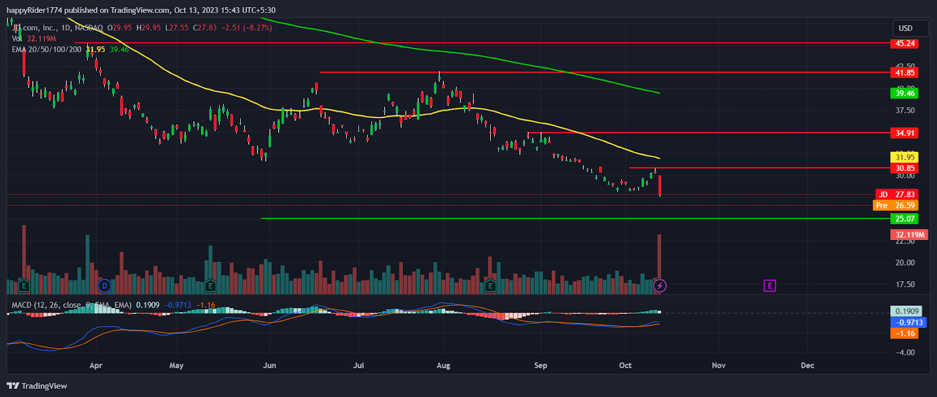Click the earnings E marker in March

(24, 286)
